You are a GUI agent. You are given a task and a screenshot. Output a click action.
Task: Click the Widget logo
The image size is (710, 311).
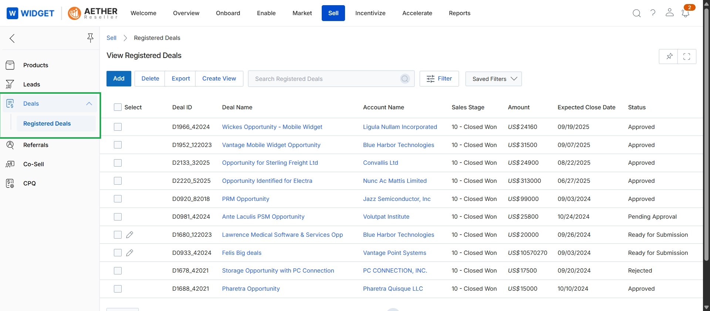pos(31,13)
